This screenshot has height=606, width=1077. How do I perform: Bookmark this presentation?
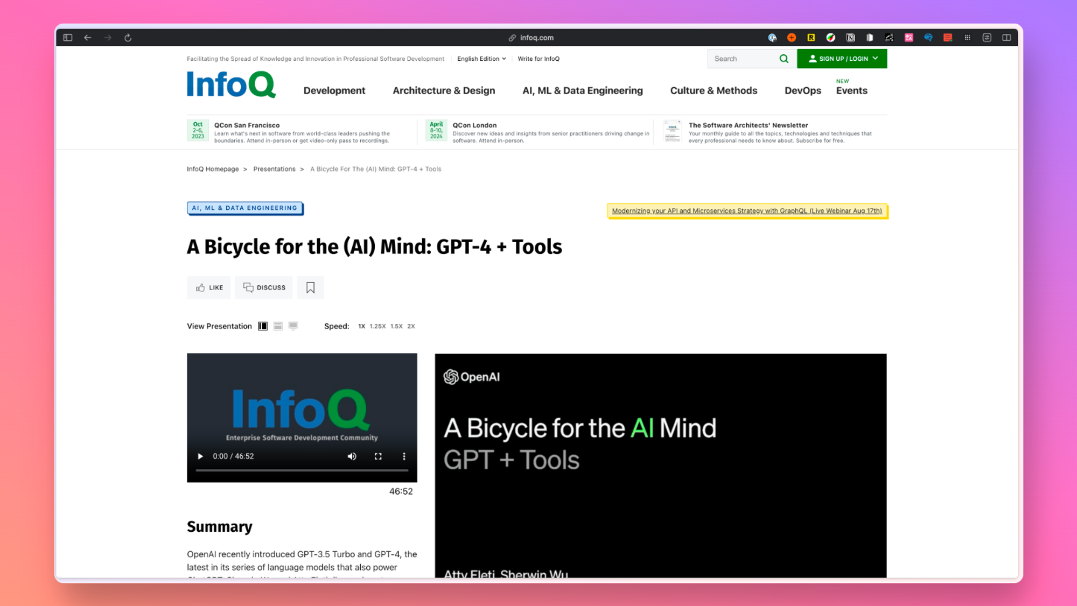pos(311,287)
